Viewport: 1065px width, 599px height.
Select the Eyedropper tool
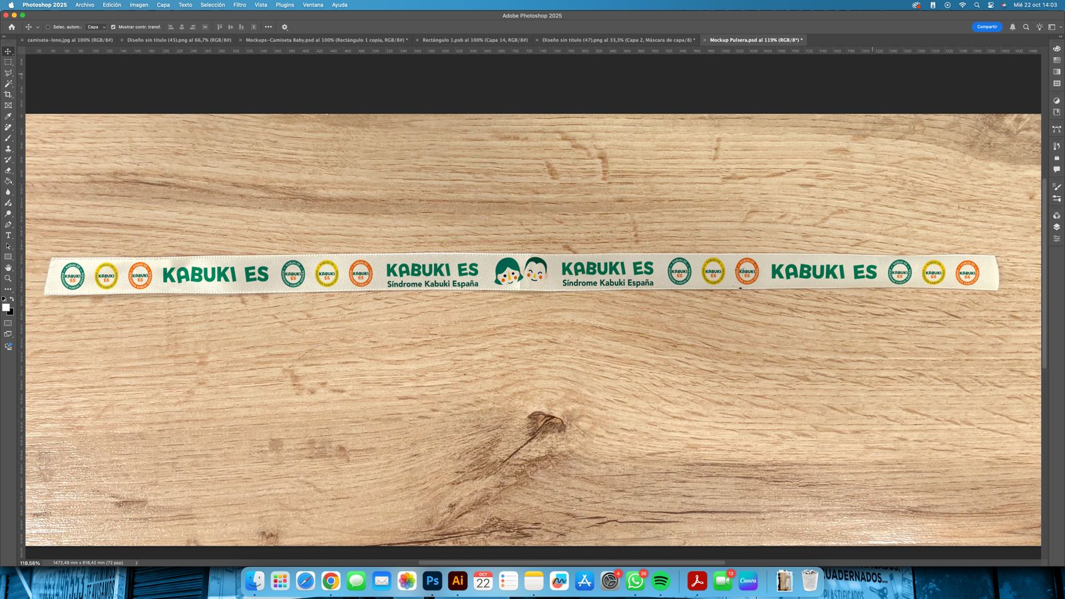click(8, 116)
